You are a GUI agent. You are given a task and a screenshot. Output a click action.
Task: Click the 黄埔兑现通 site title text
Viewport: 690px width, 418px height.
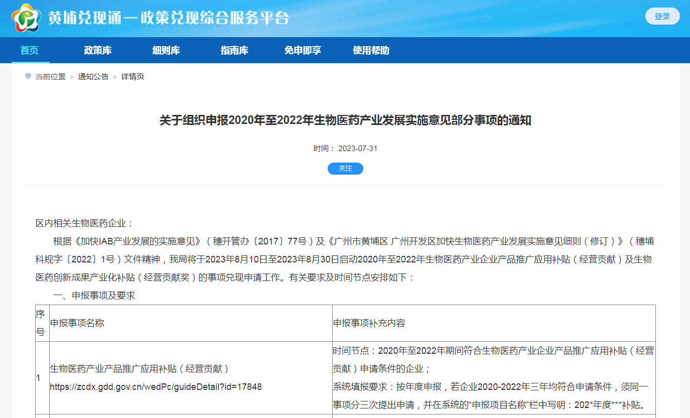168,18
